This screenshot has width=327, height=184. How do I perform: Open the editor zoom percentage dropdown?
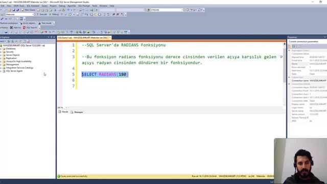[x=66, y=108]
